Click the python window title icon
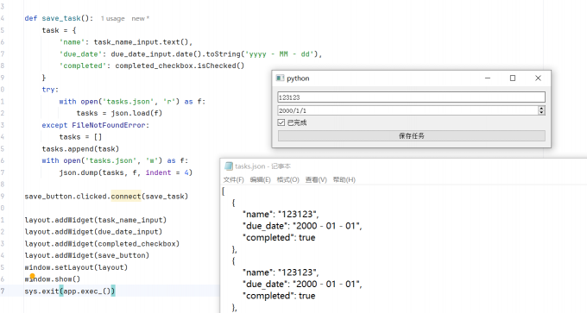The image size is (587, 313). 280,78
